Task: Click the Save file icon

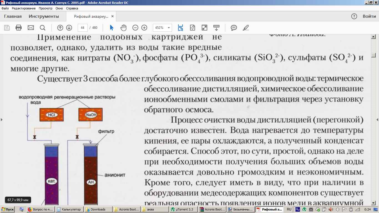Action: [7, 28]
